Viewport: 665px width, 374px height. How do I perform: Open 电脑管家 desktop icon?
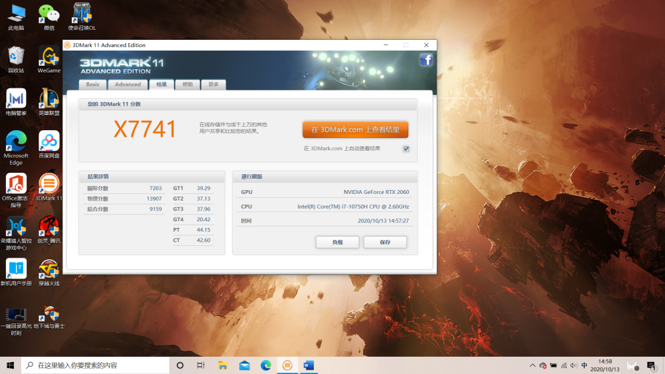click(16, 102)
